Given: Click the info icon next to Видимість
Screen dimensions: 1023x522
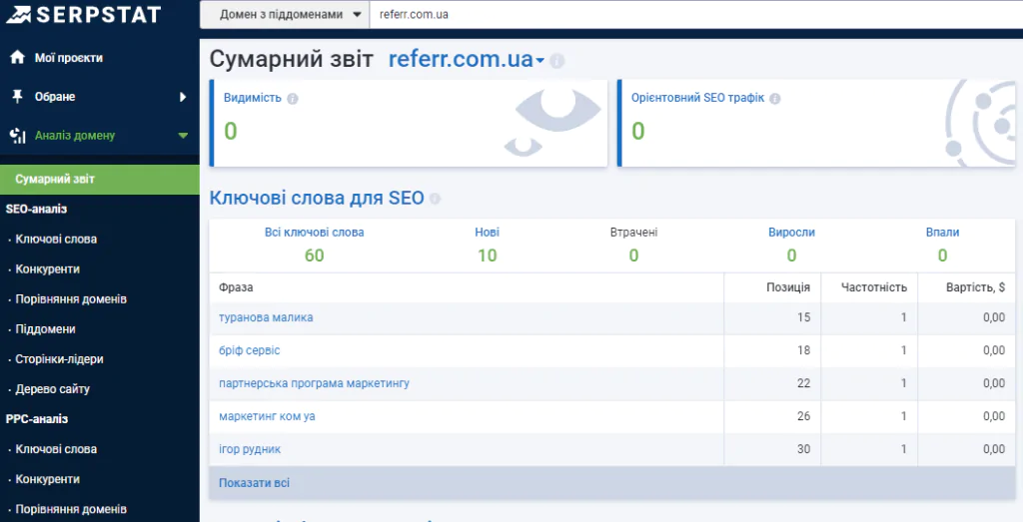Looking at the screenshot, I should (293, 99).
